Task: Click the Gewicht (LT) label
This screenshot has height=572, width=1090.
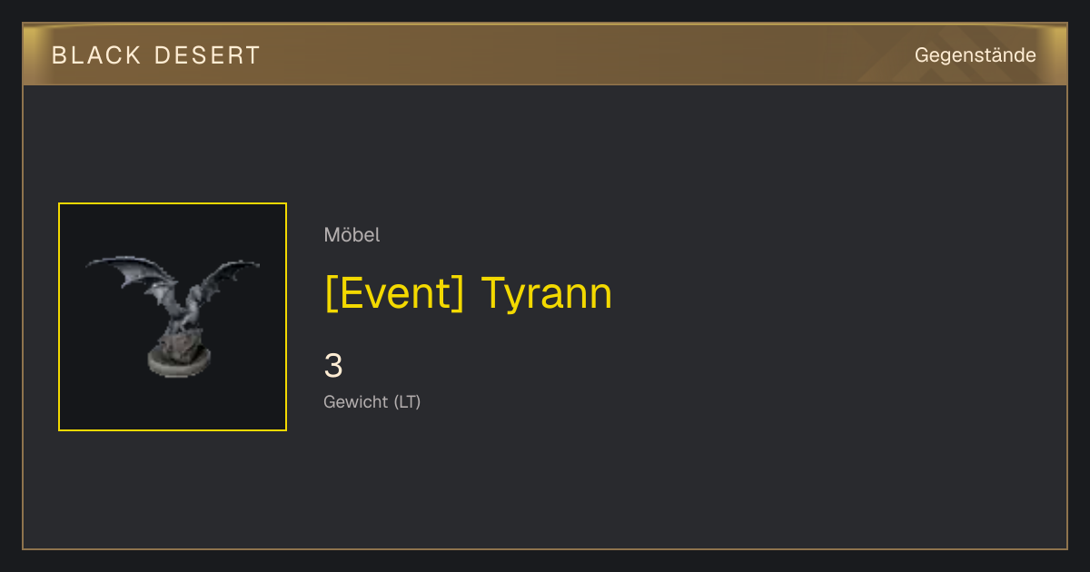Action: click(372, 402)
